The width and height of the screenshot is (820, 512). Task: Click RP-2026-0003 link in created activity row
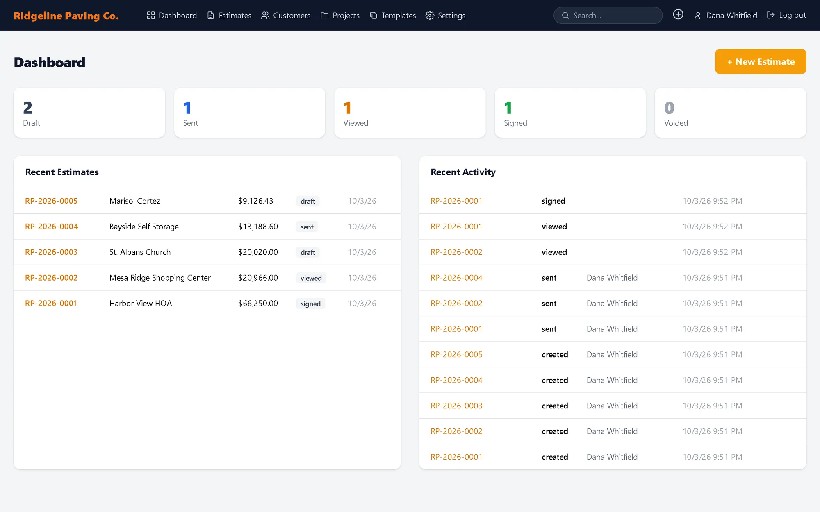click(456, 406)
